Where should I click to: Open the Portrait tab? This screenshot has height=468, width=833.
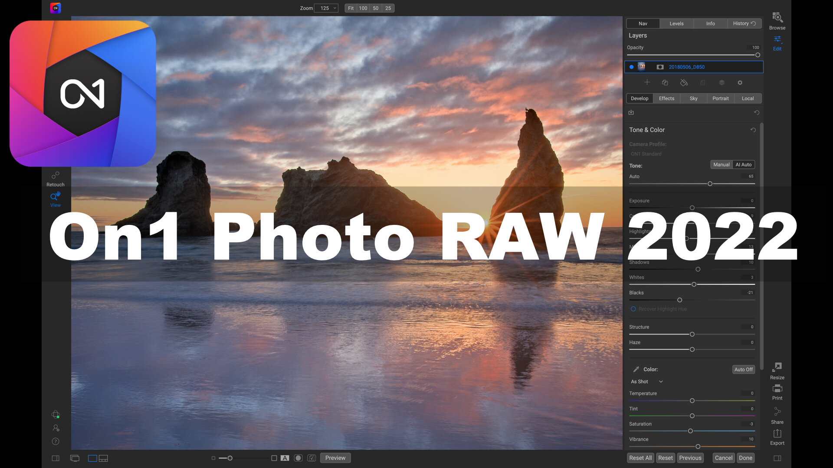pos(720,98)
